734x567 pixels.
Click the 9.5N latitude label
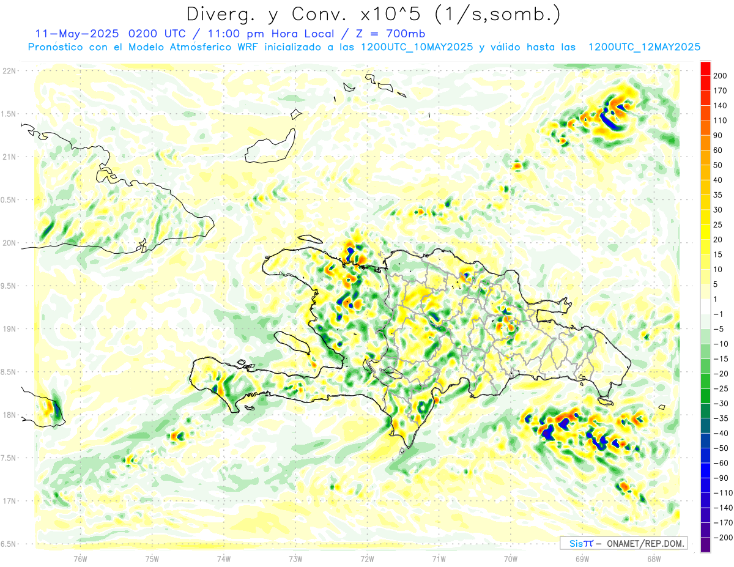(x=9, y=286)
